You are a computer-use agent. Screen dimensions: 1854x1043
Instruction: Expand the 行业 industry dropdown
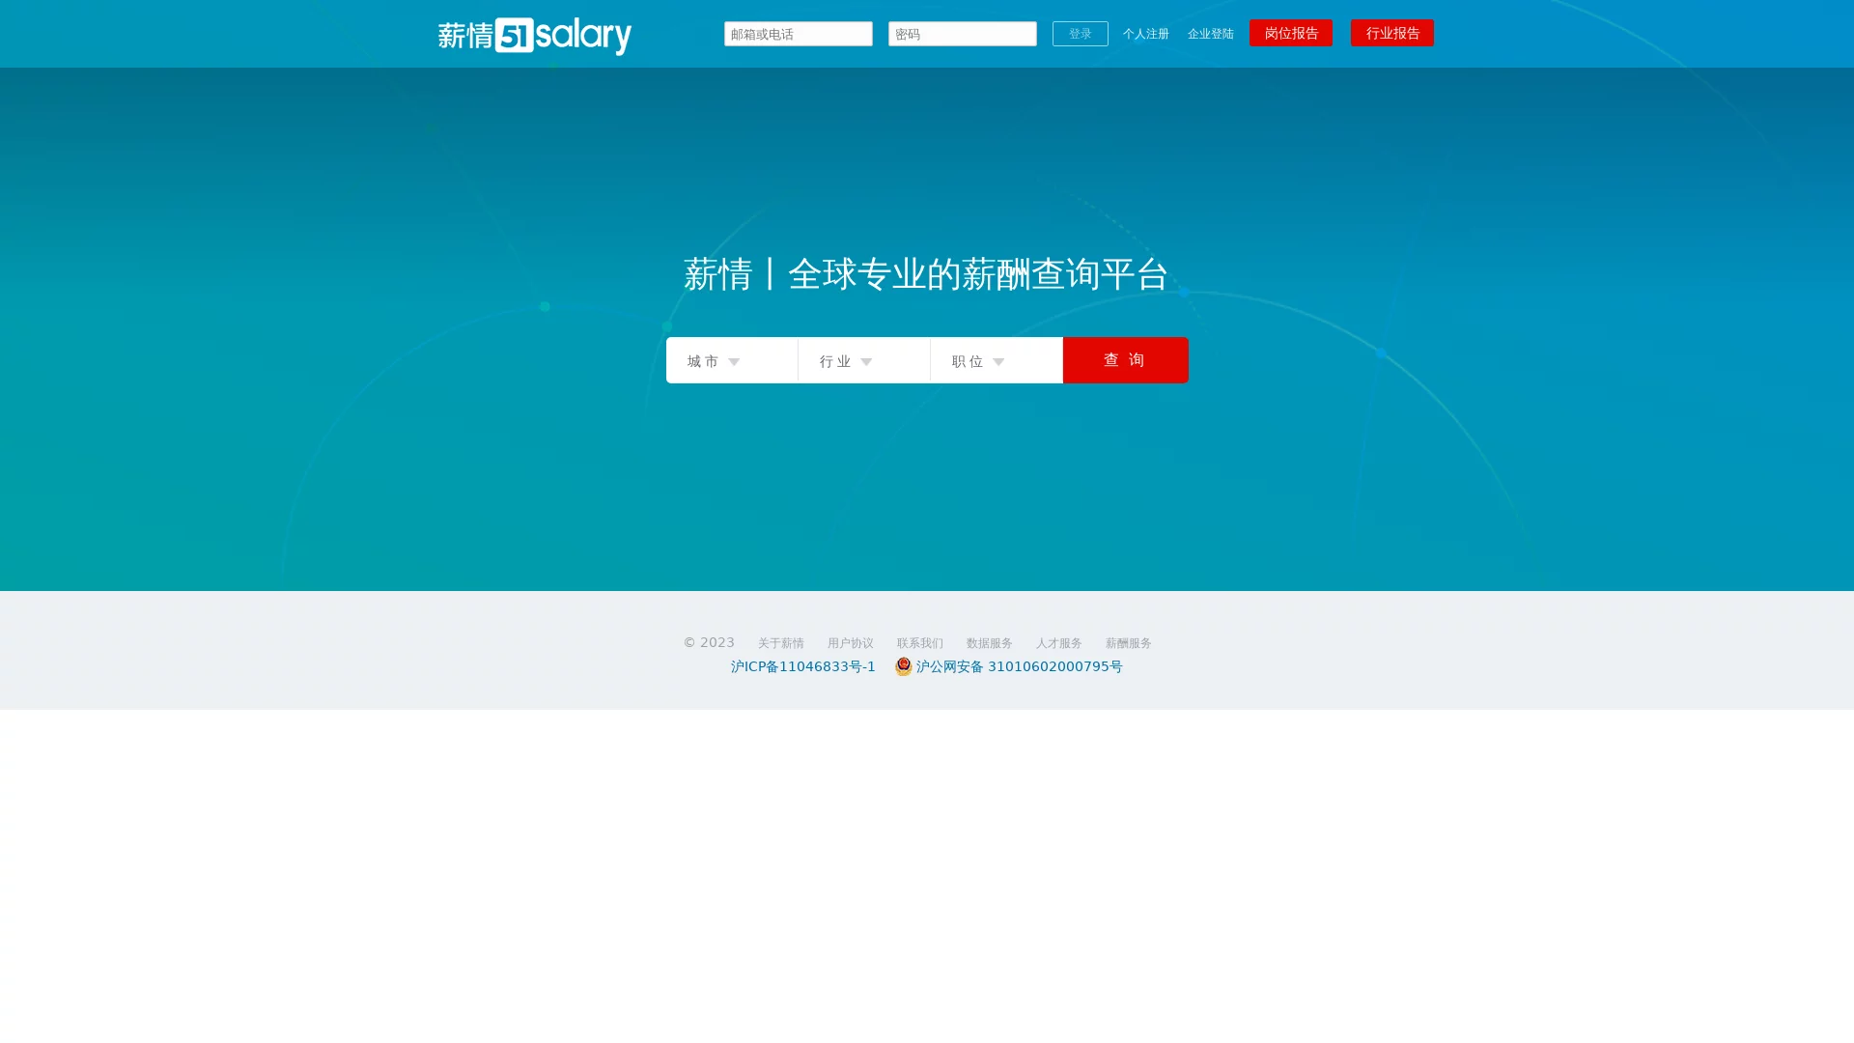click(863, 361)
